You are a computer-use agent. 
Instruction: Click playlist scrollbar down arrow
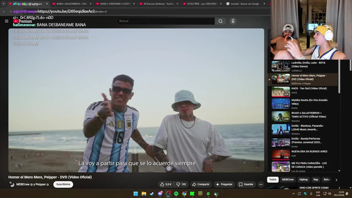click(x=339, y=171)
